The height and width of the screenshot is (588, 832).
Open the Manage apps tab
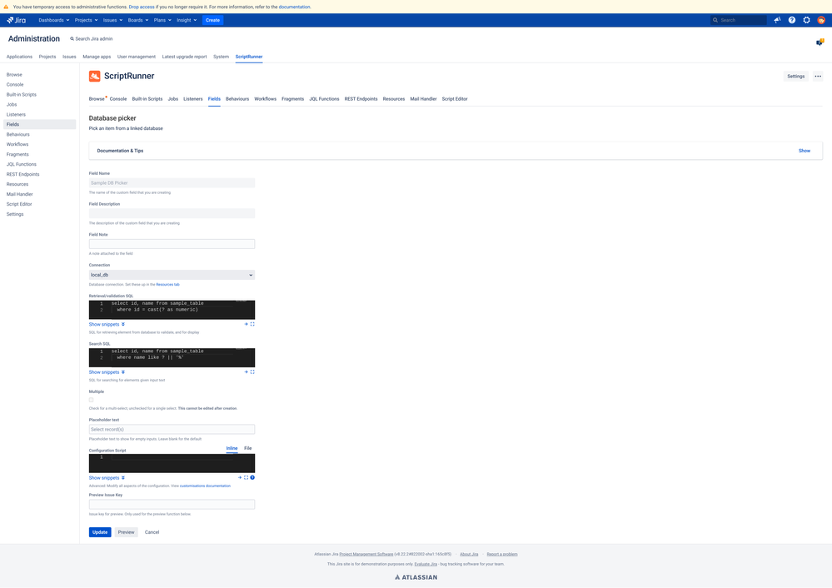click(97, 56)
